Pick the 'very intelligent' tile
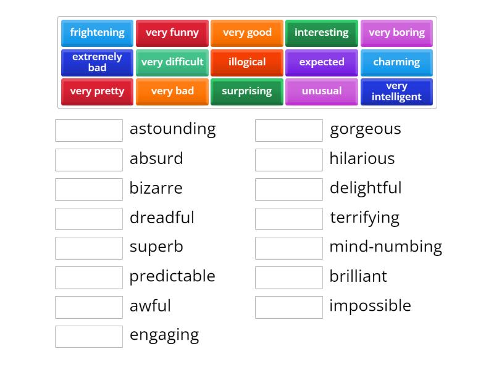This screenshot has width=494, height=370. (x=397, y=91)
